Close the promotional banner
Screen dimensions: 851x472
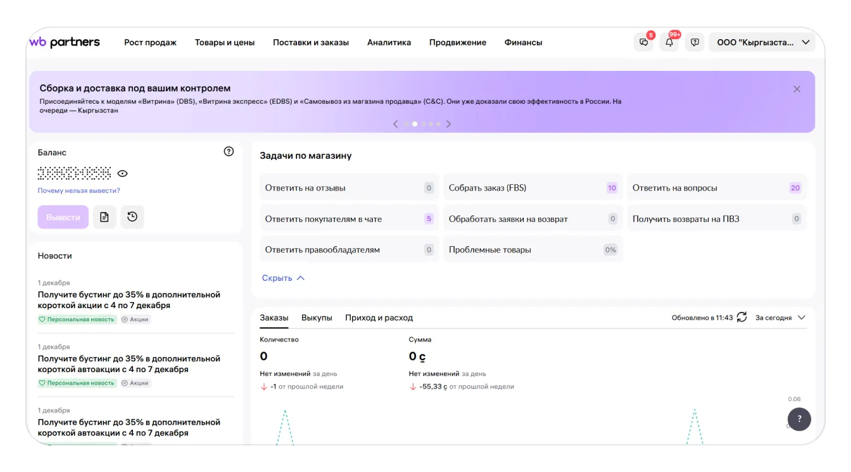point(797,89)
